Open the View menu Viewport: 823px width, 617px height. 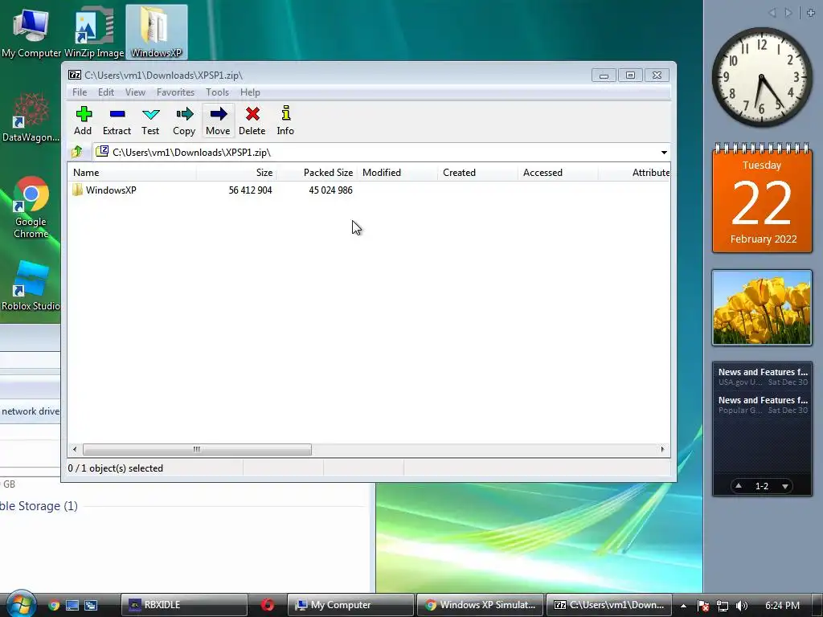(135, 92)
